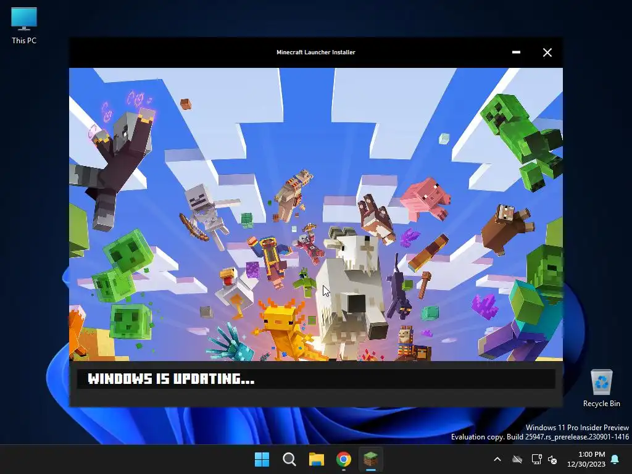Click the 'Windows is updating...' status bar
Screen dimensions: 632x474
(x=316, y=379)
